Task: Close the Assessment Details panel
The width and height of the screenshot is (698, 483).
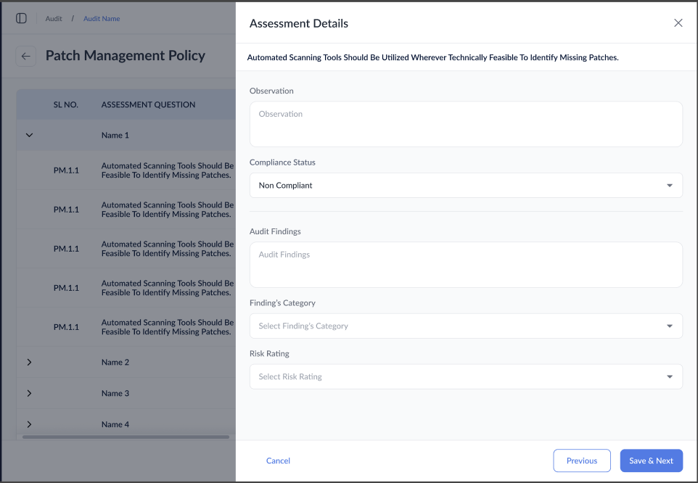Action: [678, 23]
